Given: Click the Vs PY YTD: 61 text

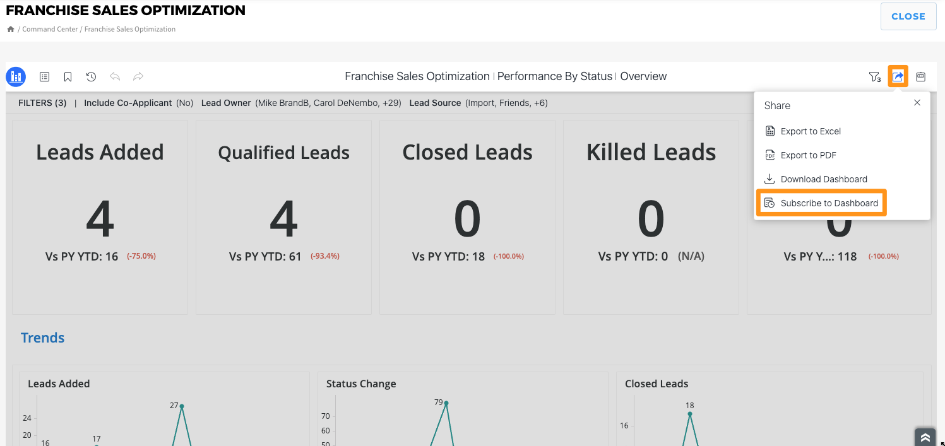Looking at the screenshot, I should tap(265, 257).
